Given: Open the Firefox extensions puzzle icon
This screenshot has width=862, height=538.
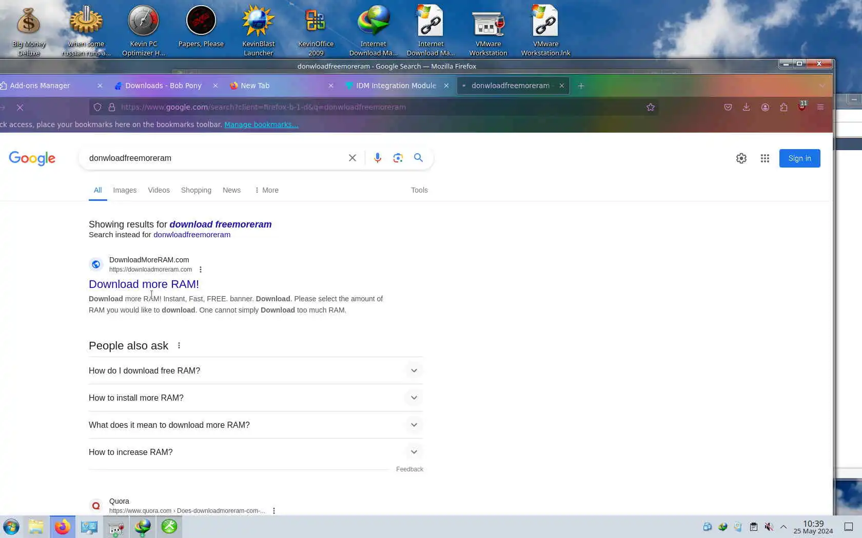Looking at the screenshot, I should [x=783, y=107].
